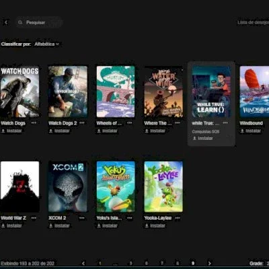This screenshot has height=269, width=269.
Task: Jump to page 6
Action: point(147,263)
